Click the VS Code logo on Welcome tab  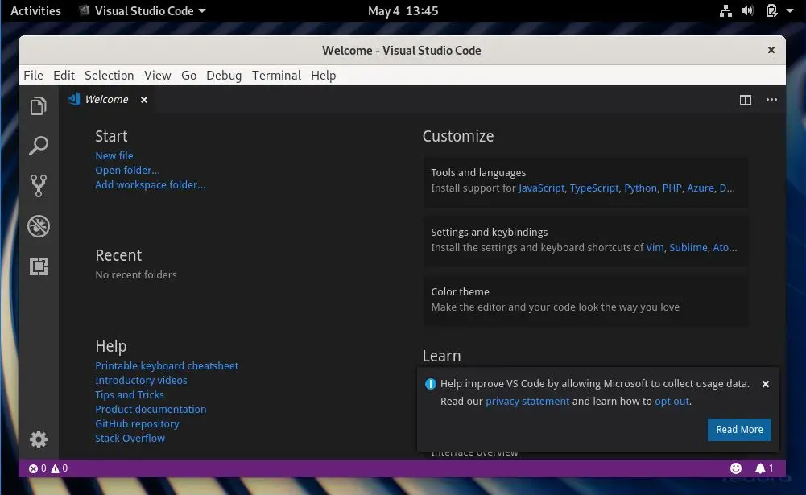click(74, 99)
